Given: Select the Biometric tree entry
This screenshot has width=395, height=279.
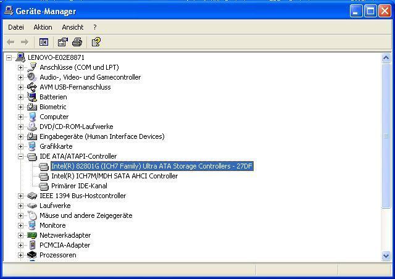Looking at the screenshot, I should click(53, 107).
